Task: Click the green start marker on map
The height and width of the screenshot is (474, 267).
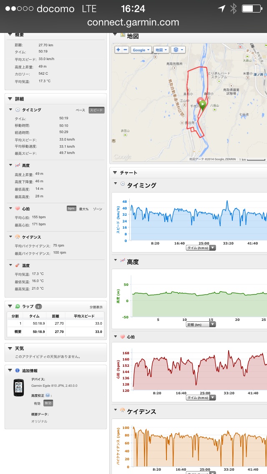Action: (x=203, y=105)
